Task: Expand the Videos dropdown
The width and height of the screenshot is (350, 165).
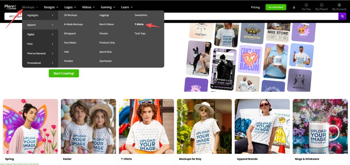Action: 89,7
